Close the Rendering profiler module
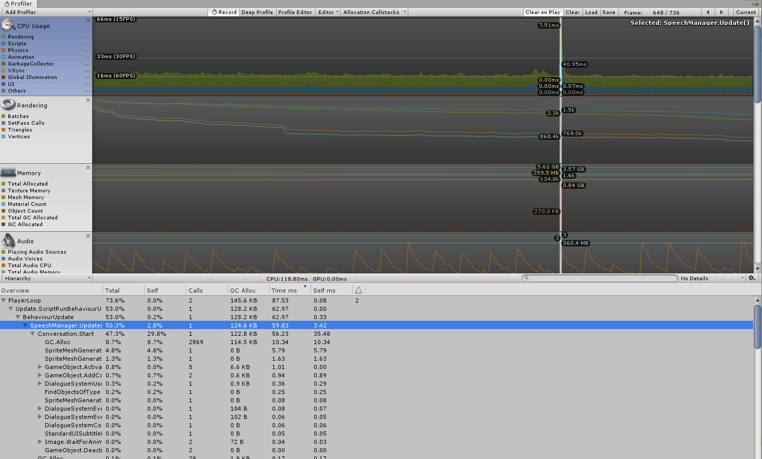This screenshot has height=459, width=762. [x=88, y=100]
